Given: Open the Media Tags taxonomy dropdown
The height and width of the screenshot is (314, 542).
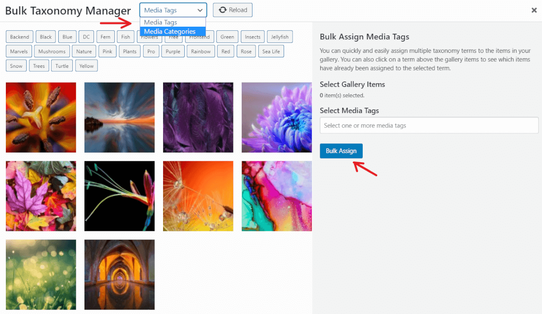Looking at the screenshot, I should [173, 10].
